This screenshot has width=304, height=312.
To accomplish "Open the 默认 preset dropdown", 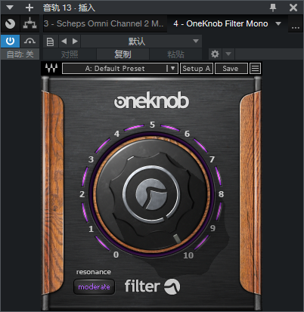I will click(x=141, y=42).
